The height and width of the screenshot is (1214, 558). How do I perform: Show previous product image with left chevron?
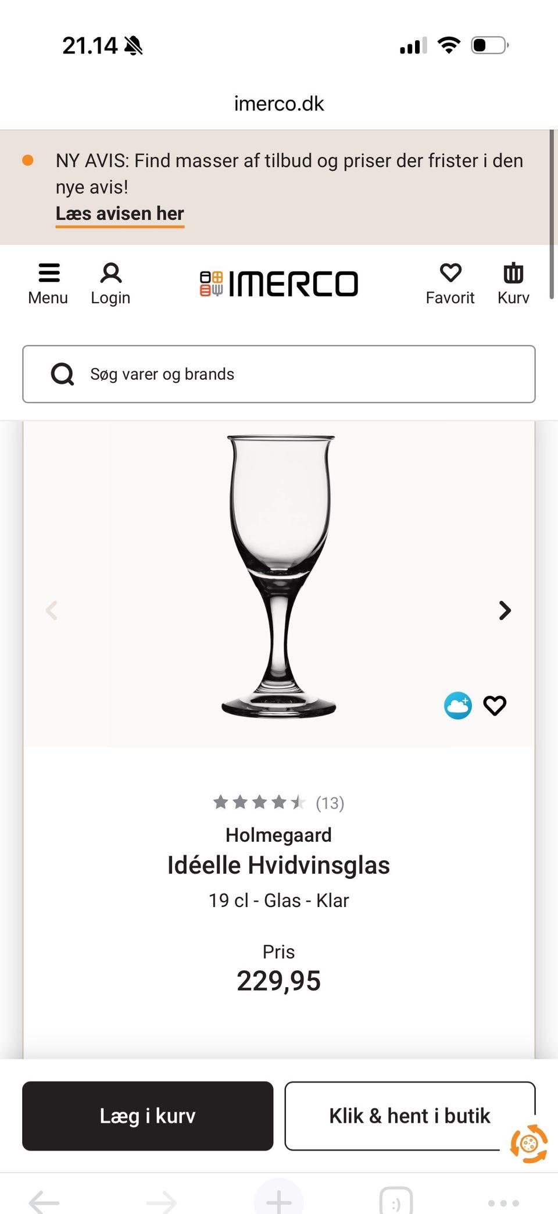tap(52, 610)
